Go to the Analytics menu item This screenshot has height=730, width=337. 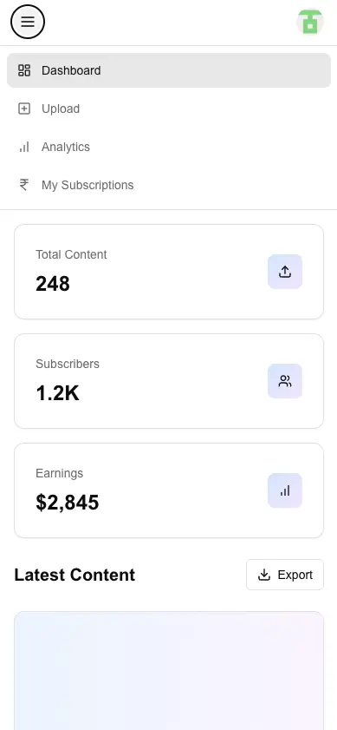point(169,147)
